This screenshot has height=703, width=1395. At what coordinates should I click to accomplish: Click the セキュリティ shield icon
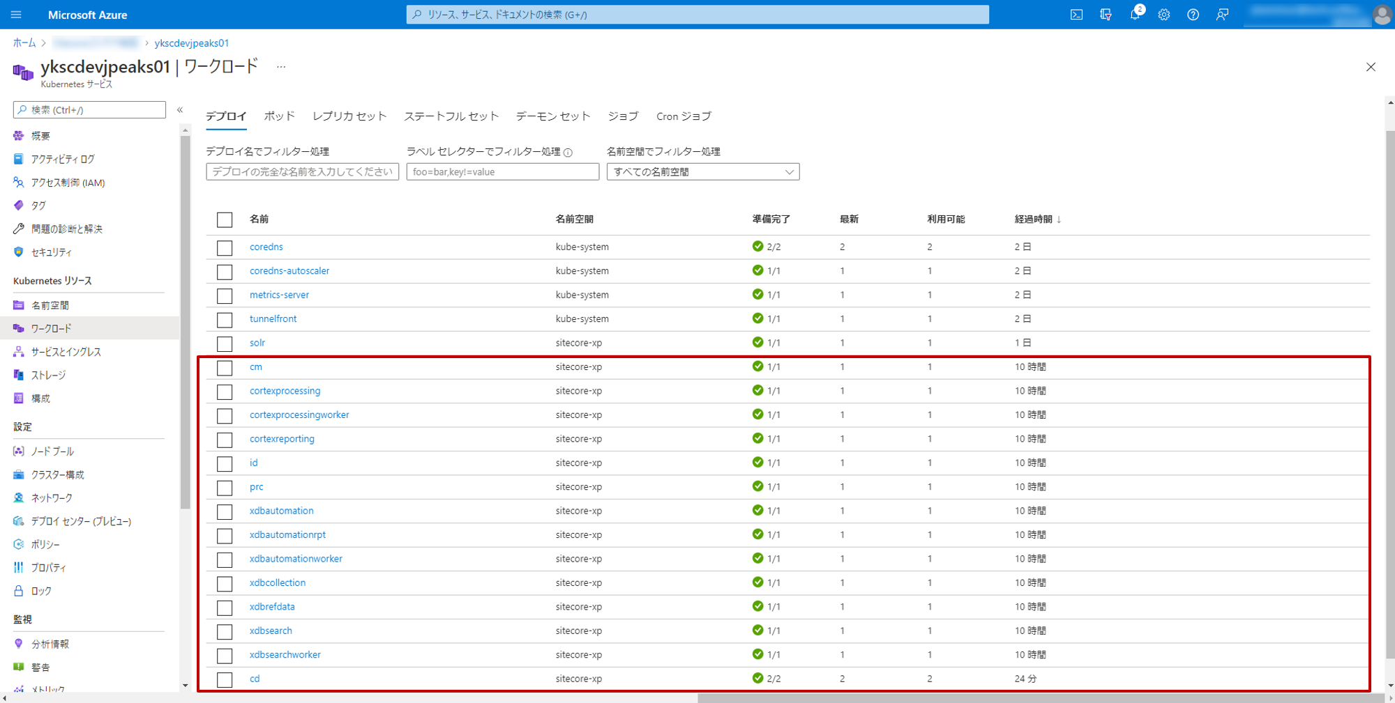coord(19,252)
